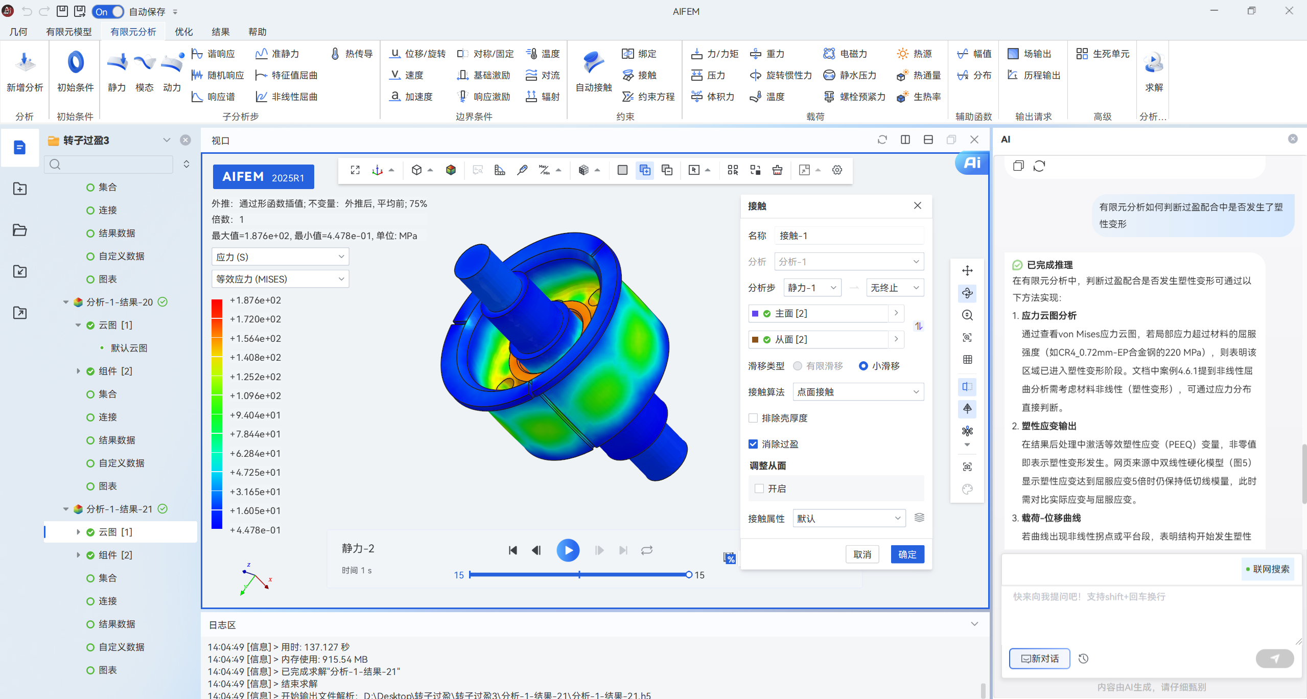Open 生死单元 element birth-death tool

1103,54
